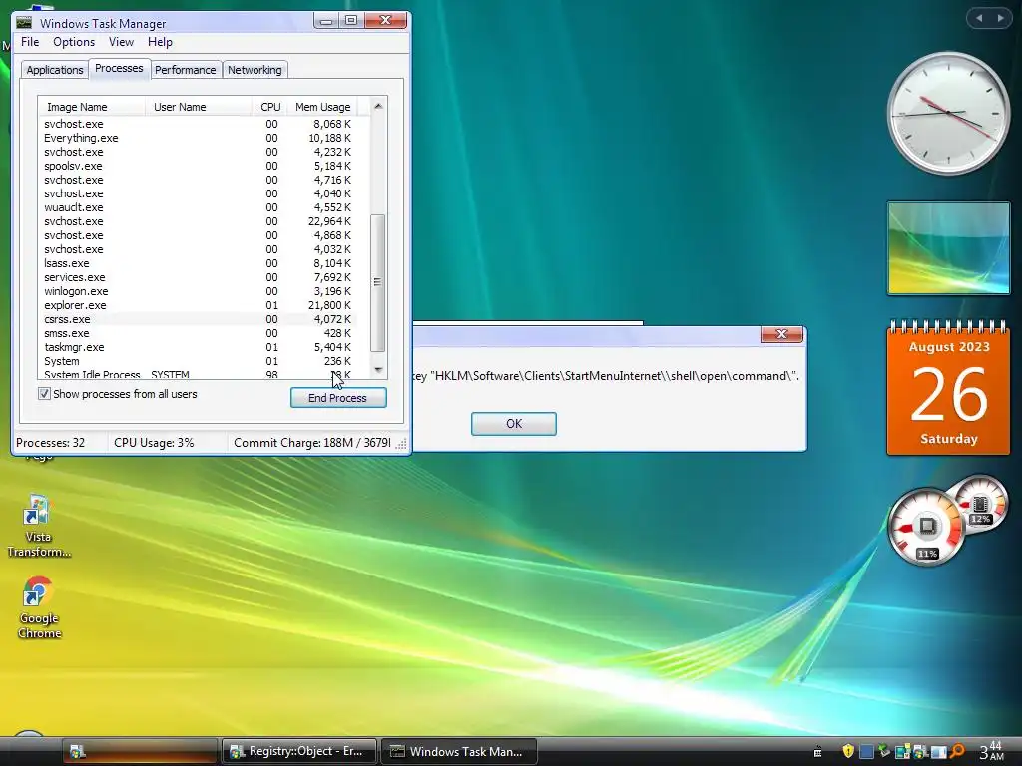1022x766 pixels.
Task: Sort by CPU column header
Action: click(x=269, y=107)
